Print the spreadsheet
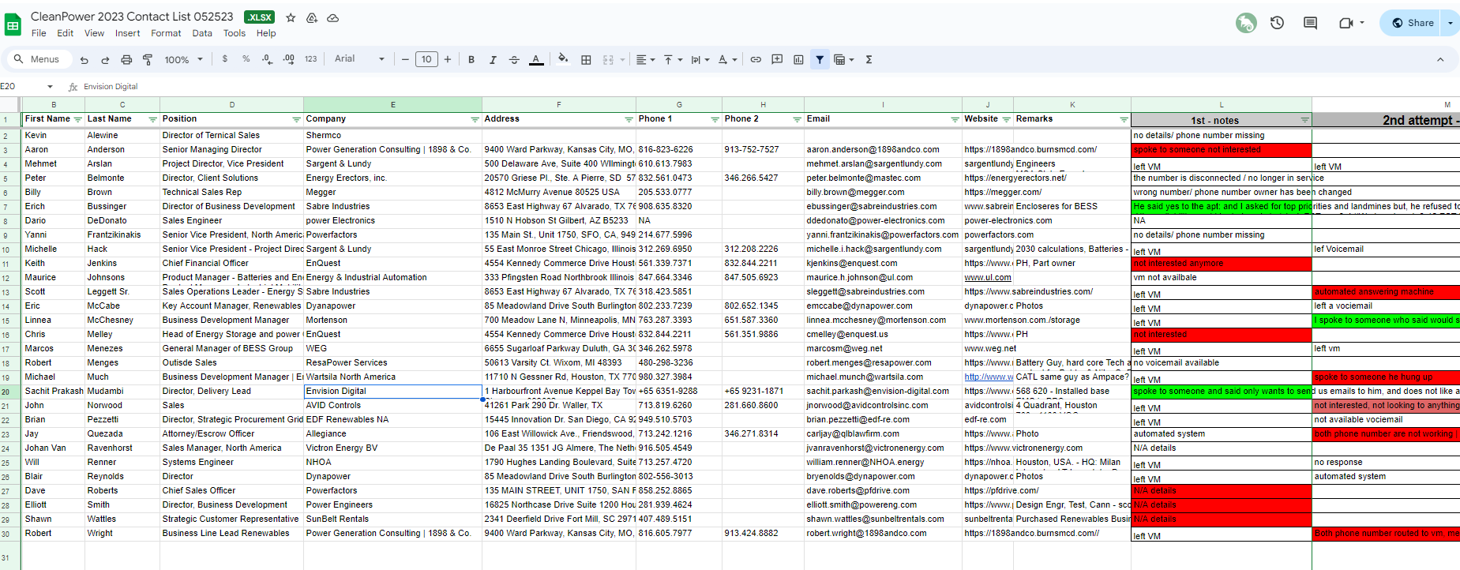The height and width of the screenshot is (570, 1460). tap(126, 59)
